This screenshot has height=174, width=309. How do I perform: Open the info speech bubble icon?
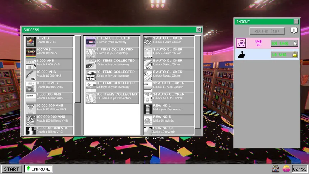294,30
